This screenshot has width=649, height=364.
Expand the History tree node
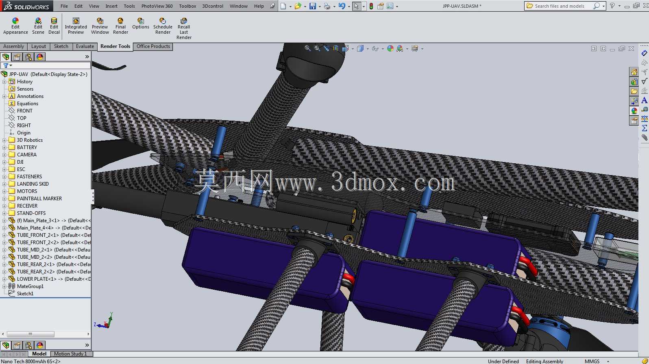click(4, 82)
